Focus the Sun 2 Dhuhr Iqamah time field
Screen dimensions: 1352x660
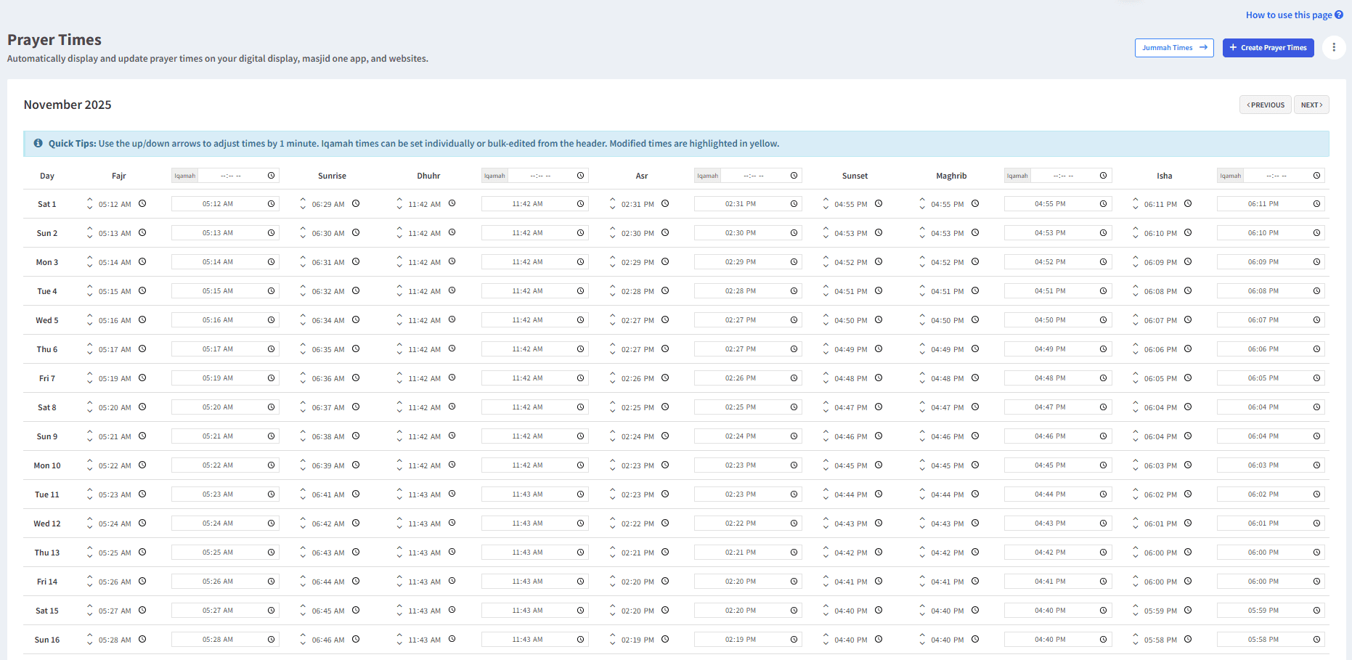[534, 233]
